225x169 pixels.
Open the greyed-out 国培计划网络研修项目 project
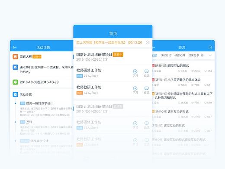(94, 107)
